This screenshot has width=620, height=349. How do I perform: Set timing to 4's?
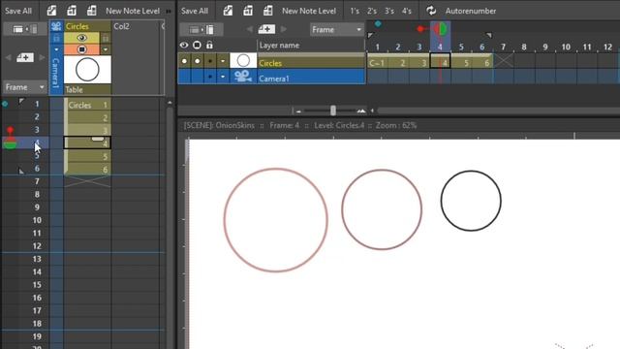pyautogui.click(x=407, y=11)
